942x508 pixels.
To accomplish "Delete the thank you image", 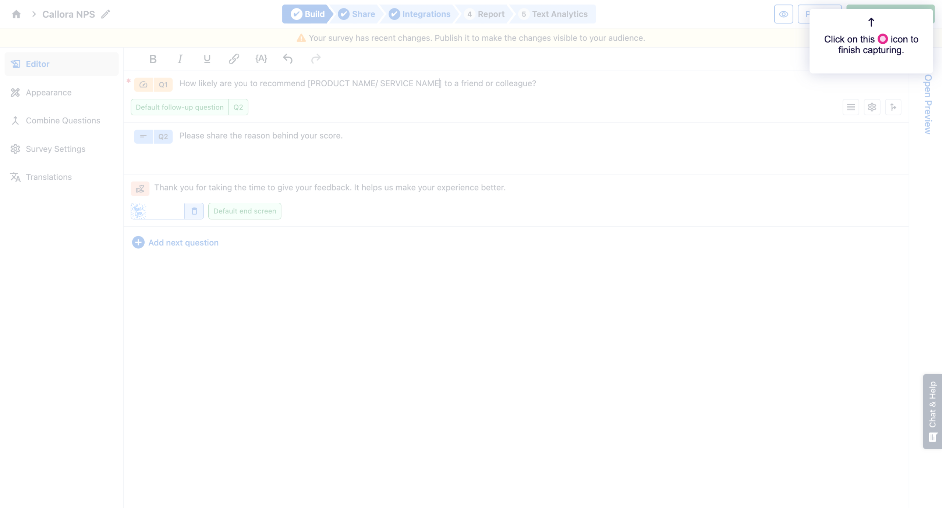I will point(194,211).
